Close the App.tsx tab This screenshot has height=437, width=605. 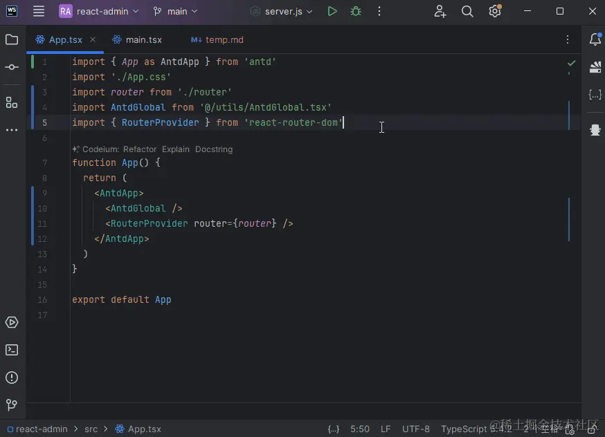tap(93, 39)
